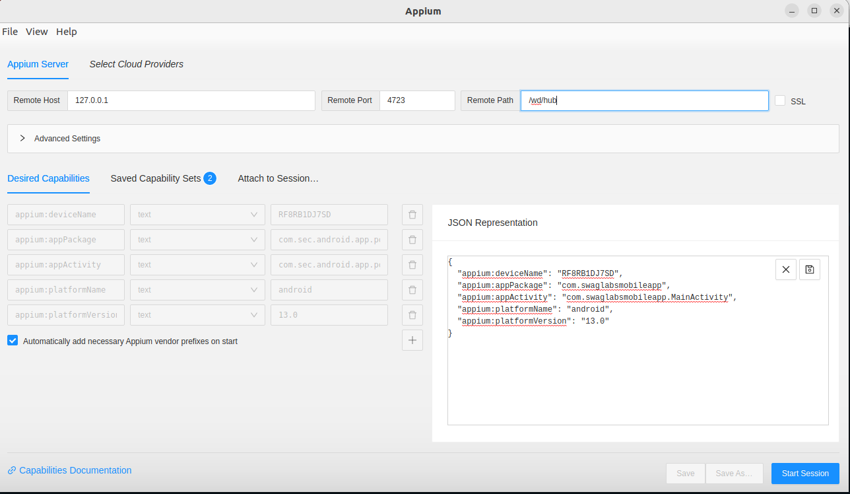Click trash icon beside appium:platformVersion
850x494 pixels.
(x=412, y=315)
